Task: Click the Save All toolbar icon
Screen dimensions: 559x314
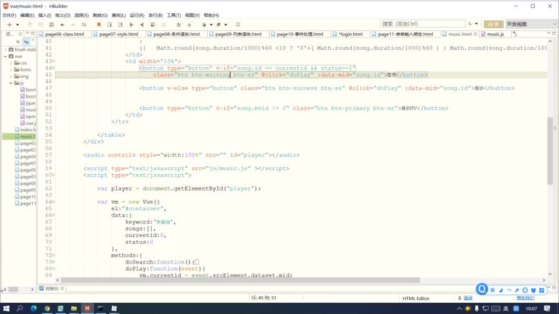Action: pos(41,24)
